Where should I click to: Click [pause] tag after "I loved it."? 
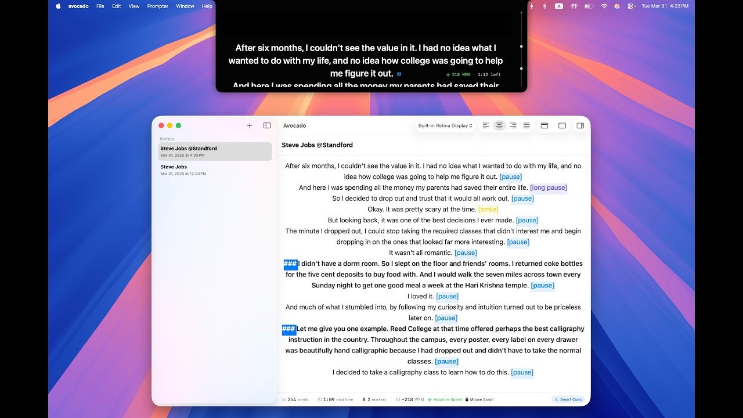(447, 296)
